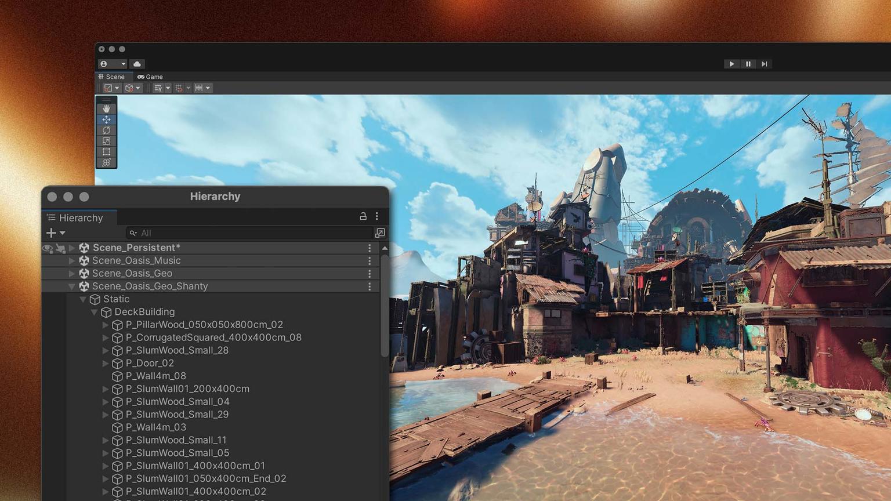Open the Hierarchy panel kebab options menu
This screenshot has height=501, width=891.
point(378,216)
